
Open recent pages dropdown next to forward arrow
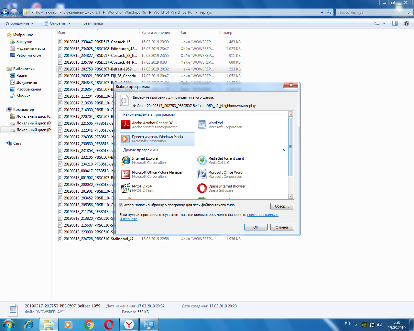(20, 13)
